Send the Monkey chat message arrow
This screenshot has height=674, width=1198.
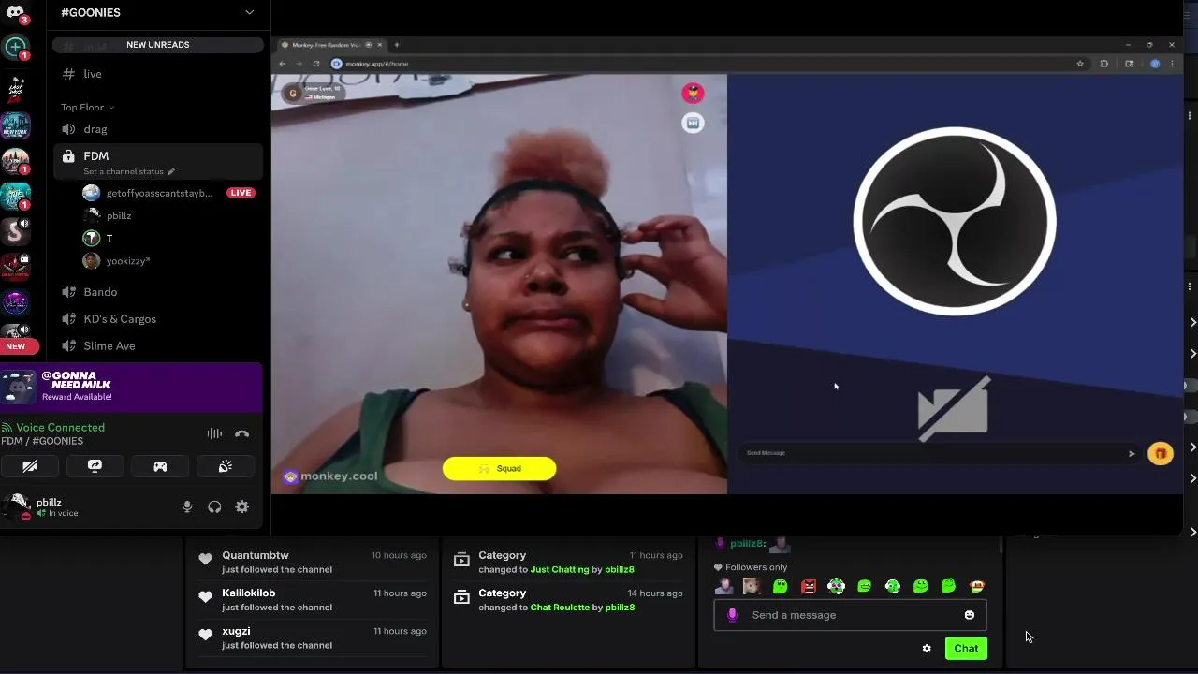[1132, 453]
